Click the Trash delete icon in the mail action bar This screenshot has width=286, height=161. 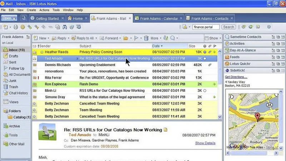[x=146, y=38]
